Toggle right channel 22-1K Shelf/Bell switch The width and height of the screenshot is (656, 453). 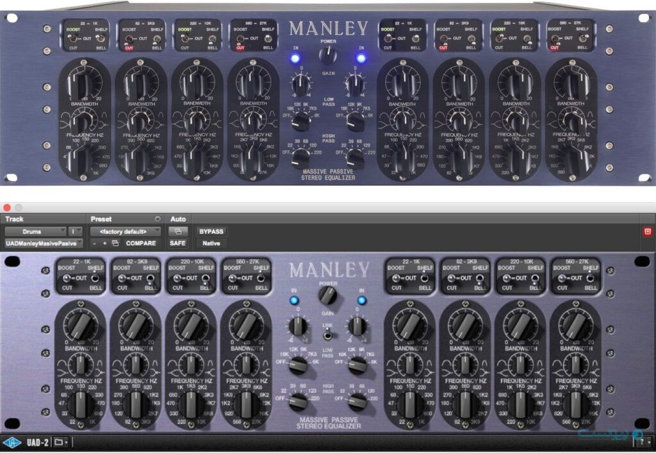point(425,277)
